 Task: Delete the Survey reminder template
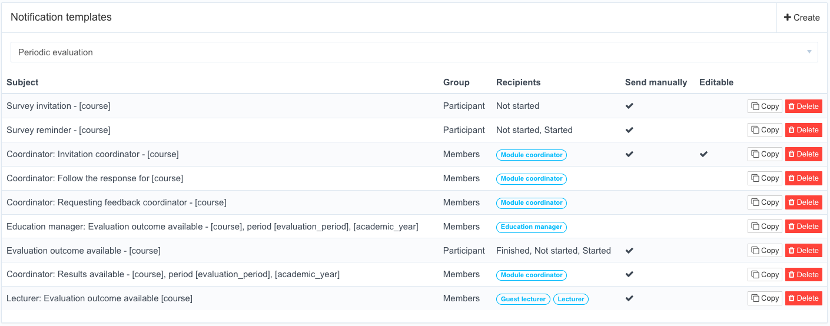pos(804,130)
